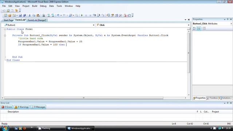Image resolution: width=233 pixels, height=131 pixels.
Task: Open the File menu
Action: click(4, 6)
